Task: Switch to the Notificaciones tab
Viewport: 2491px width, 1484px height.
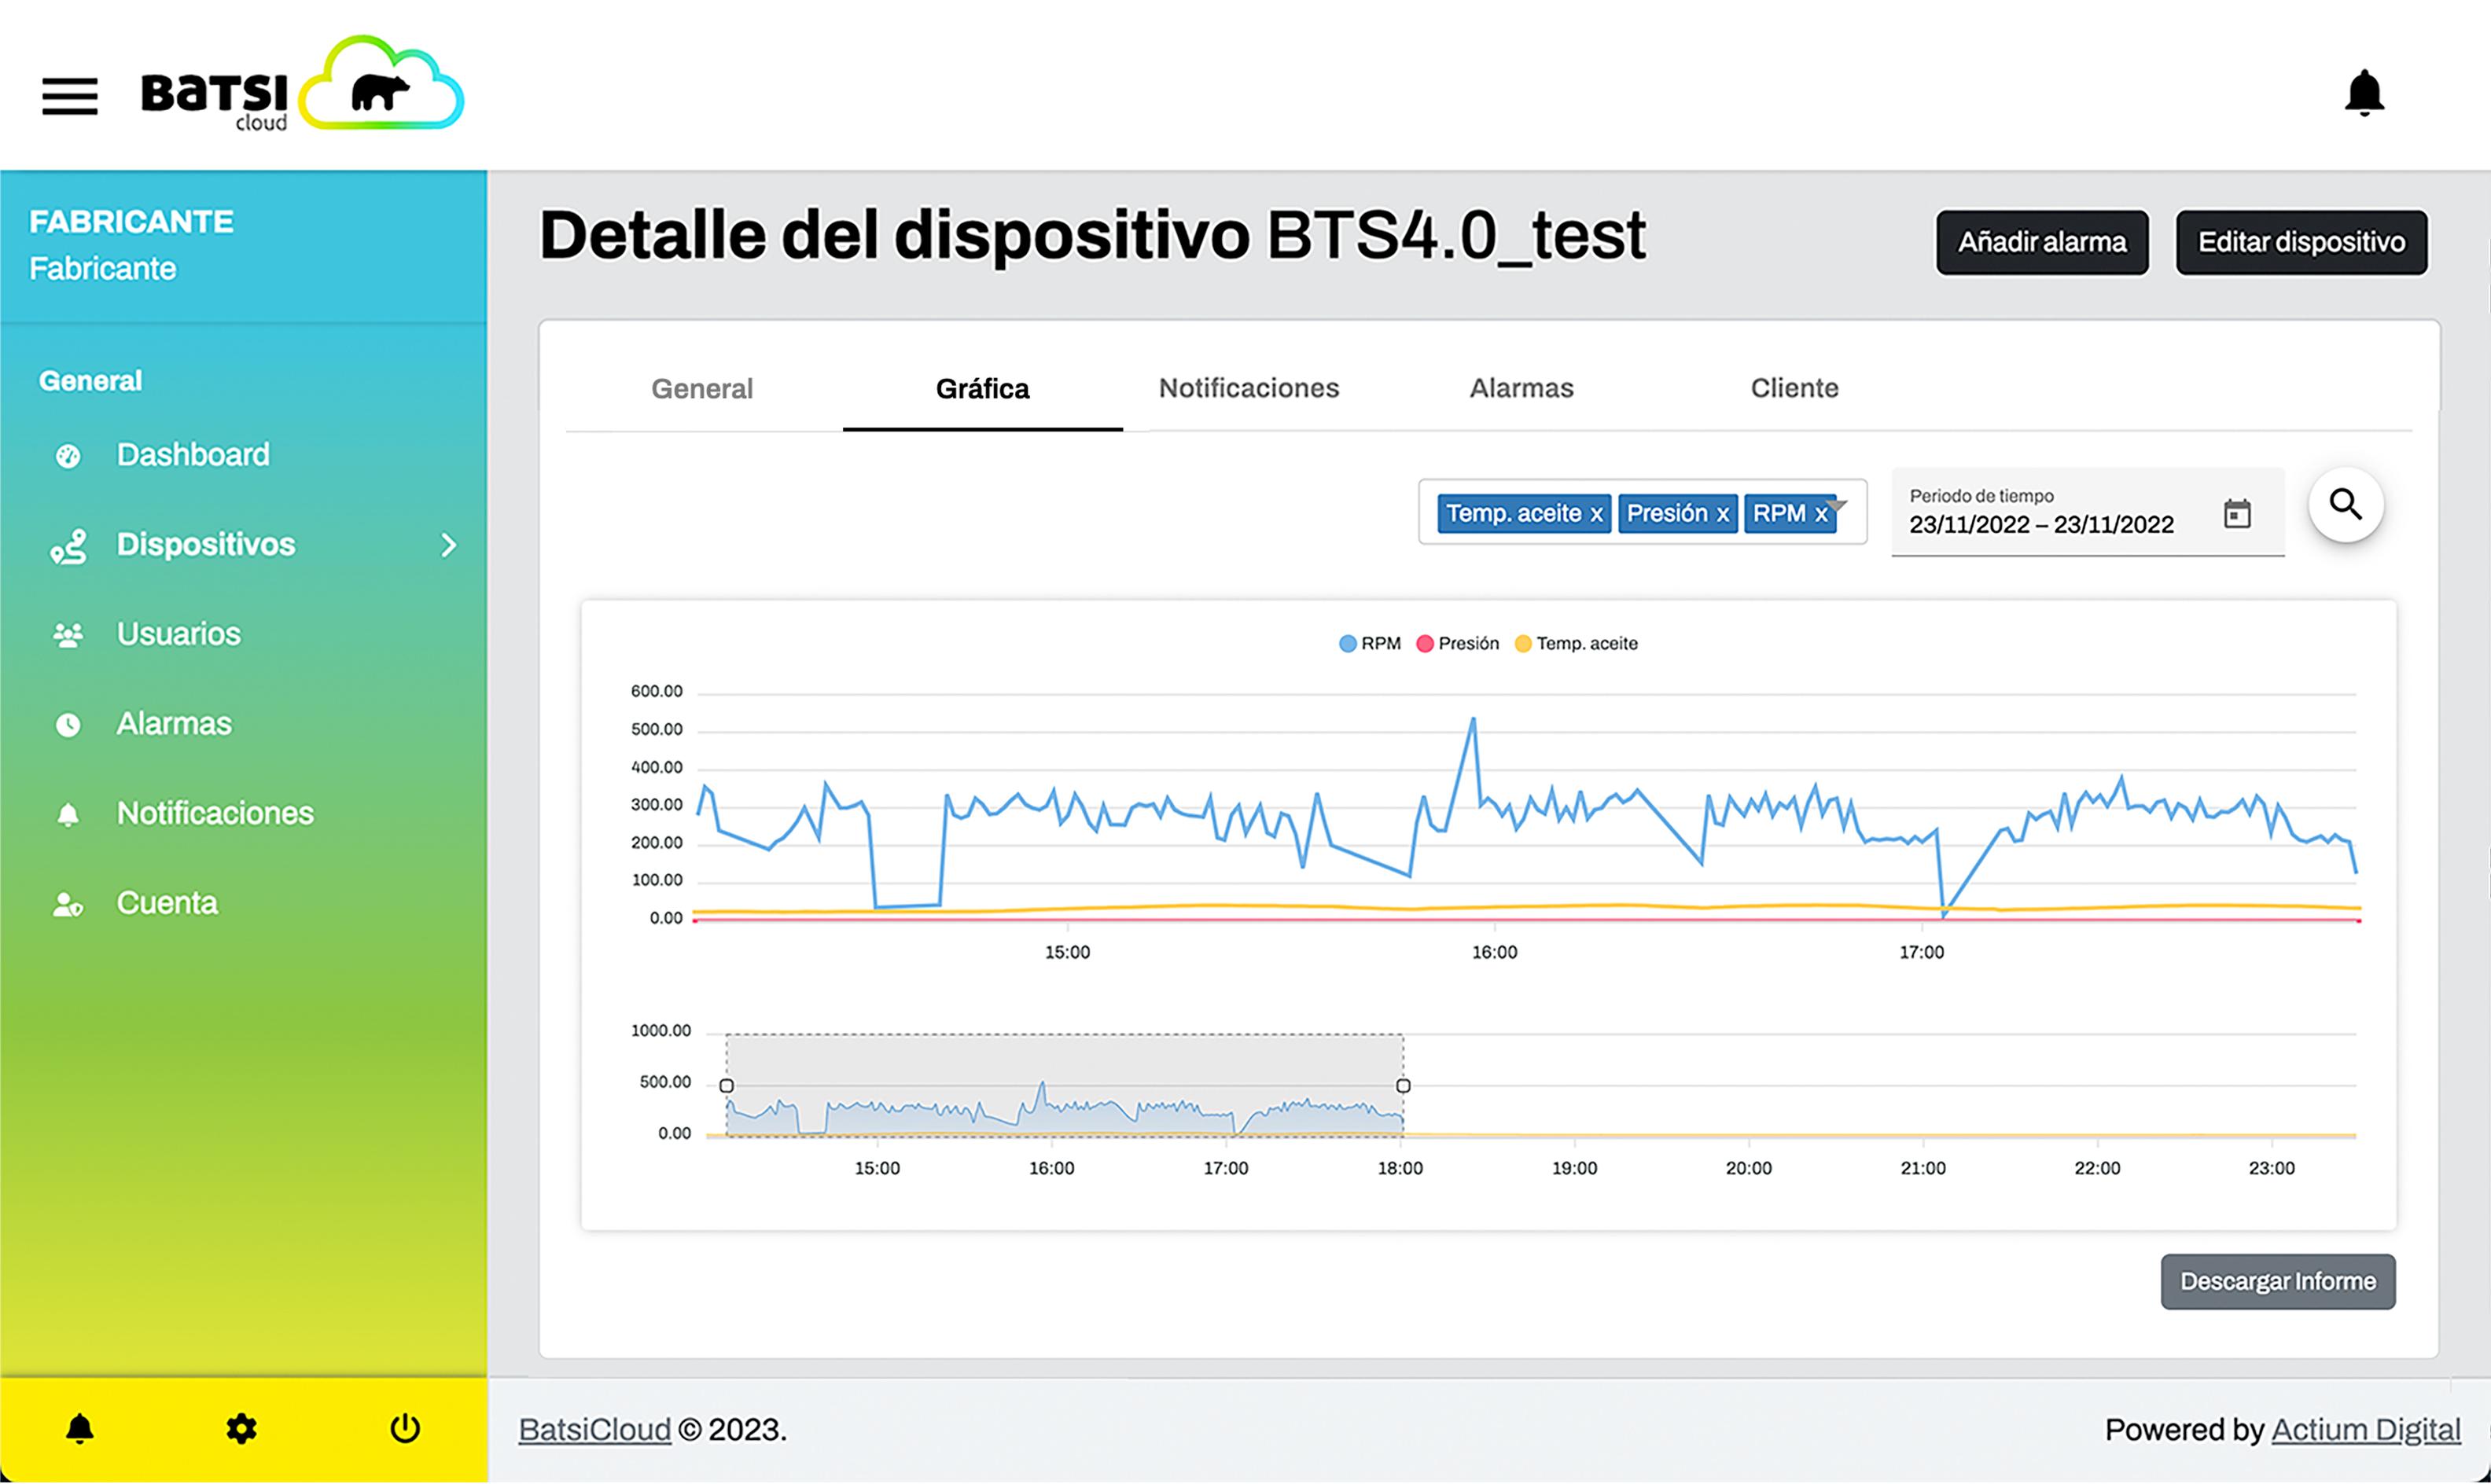Action: coord(1249,388)
